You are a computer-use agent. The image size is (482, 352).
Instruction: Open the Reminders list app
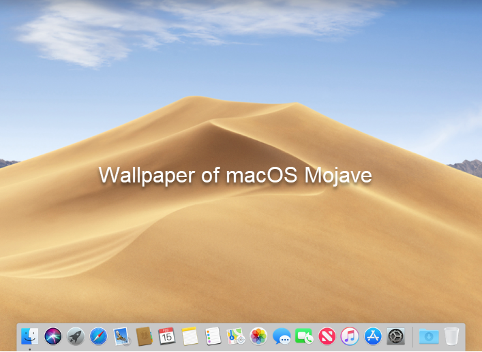tap(213, 336)
